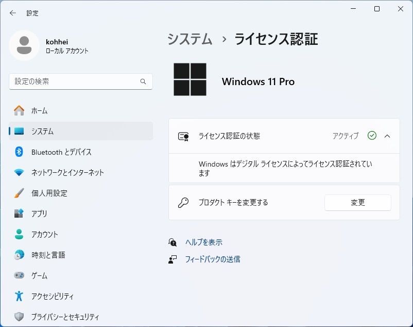Screen dimensions: 413x327
Task: Click the Home house icon in sidebar
Action: (19, 110)
